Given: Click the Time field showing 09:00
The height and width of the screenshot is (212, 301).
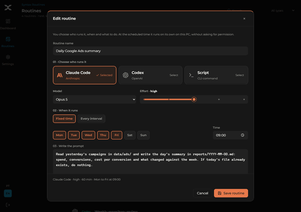Looking at the screenshot, I should (230, 135).
